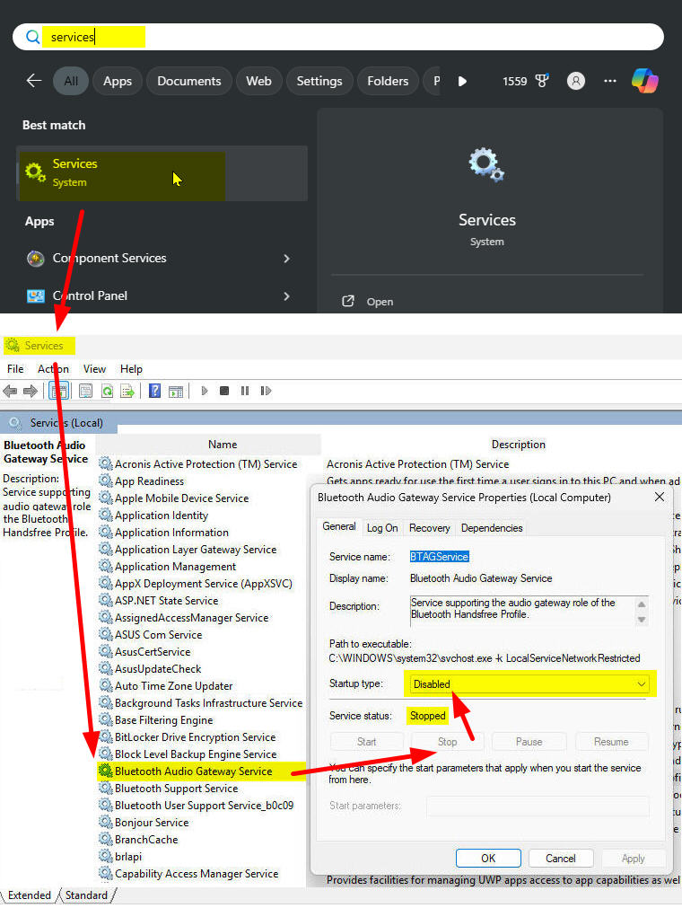Click the Stop Service square toolbar icon
The width and height of the screenshot is (682, 908).
[x=224, y=391]
